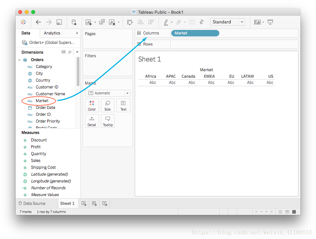Image resolution: width=316 pixels, height=239 pixels.
Task: Click the EMEA column header
Action: [209, 76]
